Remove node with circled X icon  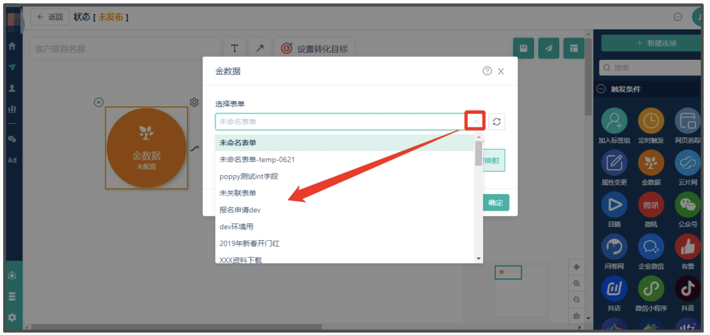click(99, 102)
